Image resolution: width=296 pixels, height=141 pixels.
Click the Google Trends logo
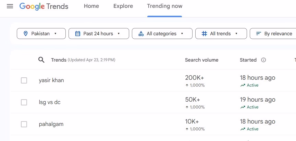(44, 6)
